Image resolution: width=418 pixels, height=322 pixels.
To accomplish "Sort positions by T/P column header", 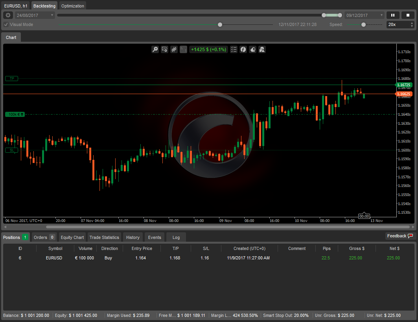I will coord(175,248).
